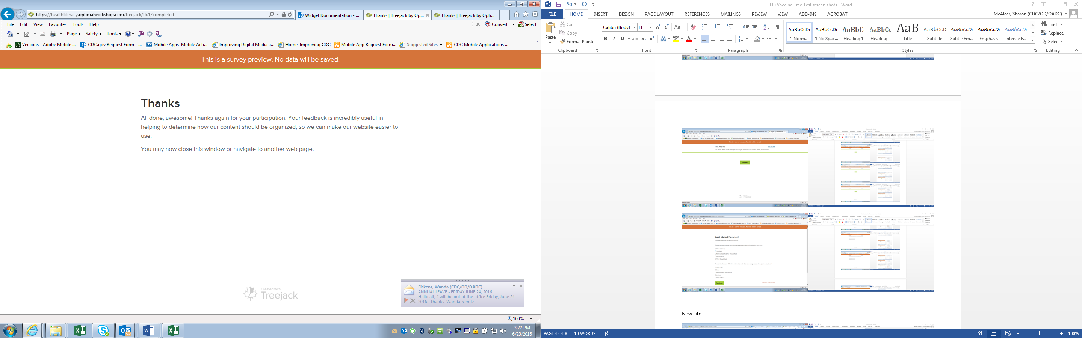Image resolution: width=1082 pixels, height=338 pixels.
Task: Open the Select dropdown in Editing group
Action: (x=1052, y=42)
